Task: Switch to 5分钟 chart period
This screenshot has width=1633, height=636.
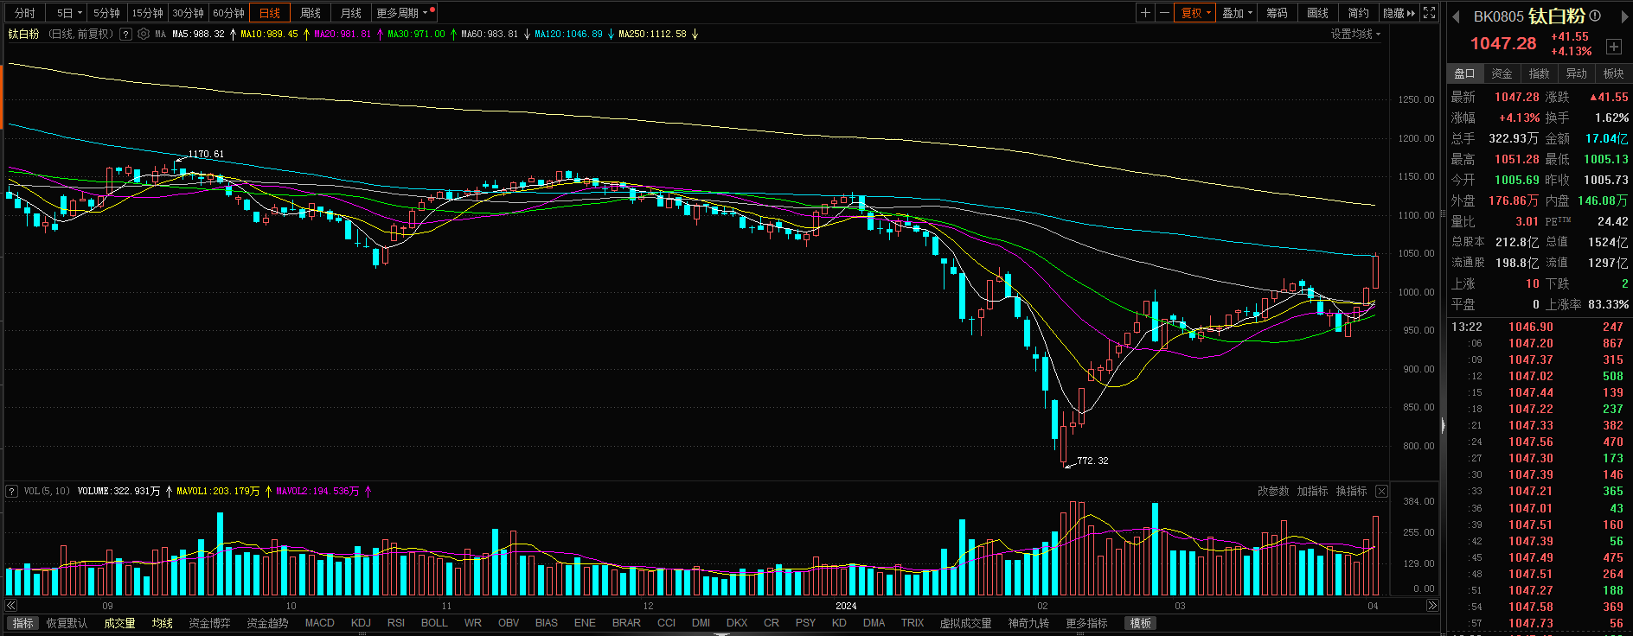Action: [107, 13]
